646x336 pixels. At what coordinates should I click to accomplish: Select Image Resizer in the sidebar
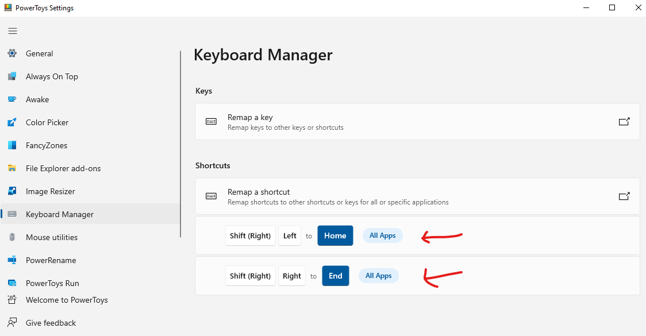click(x=90, y=191)
